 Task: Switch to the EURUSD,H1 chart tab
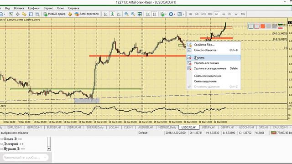point(14,128)
